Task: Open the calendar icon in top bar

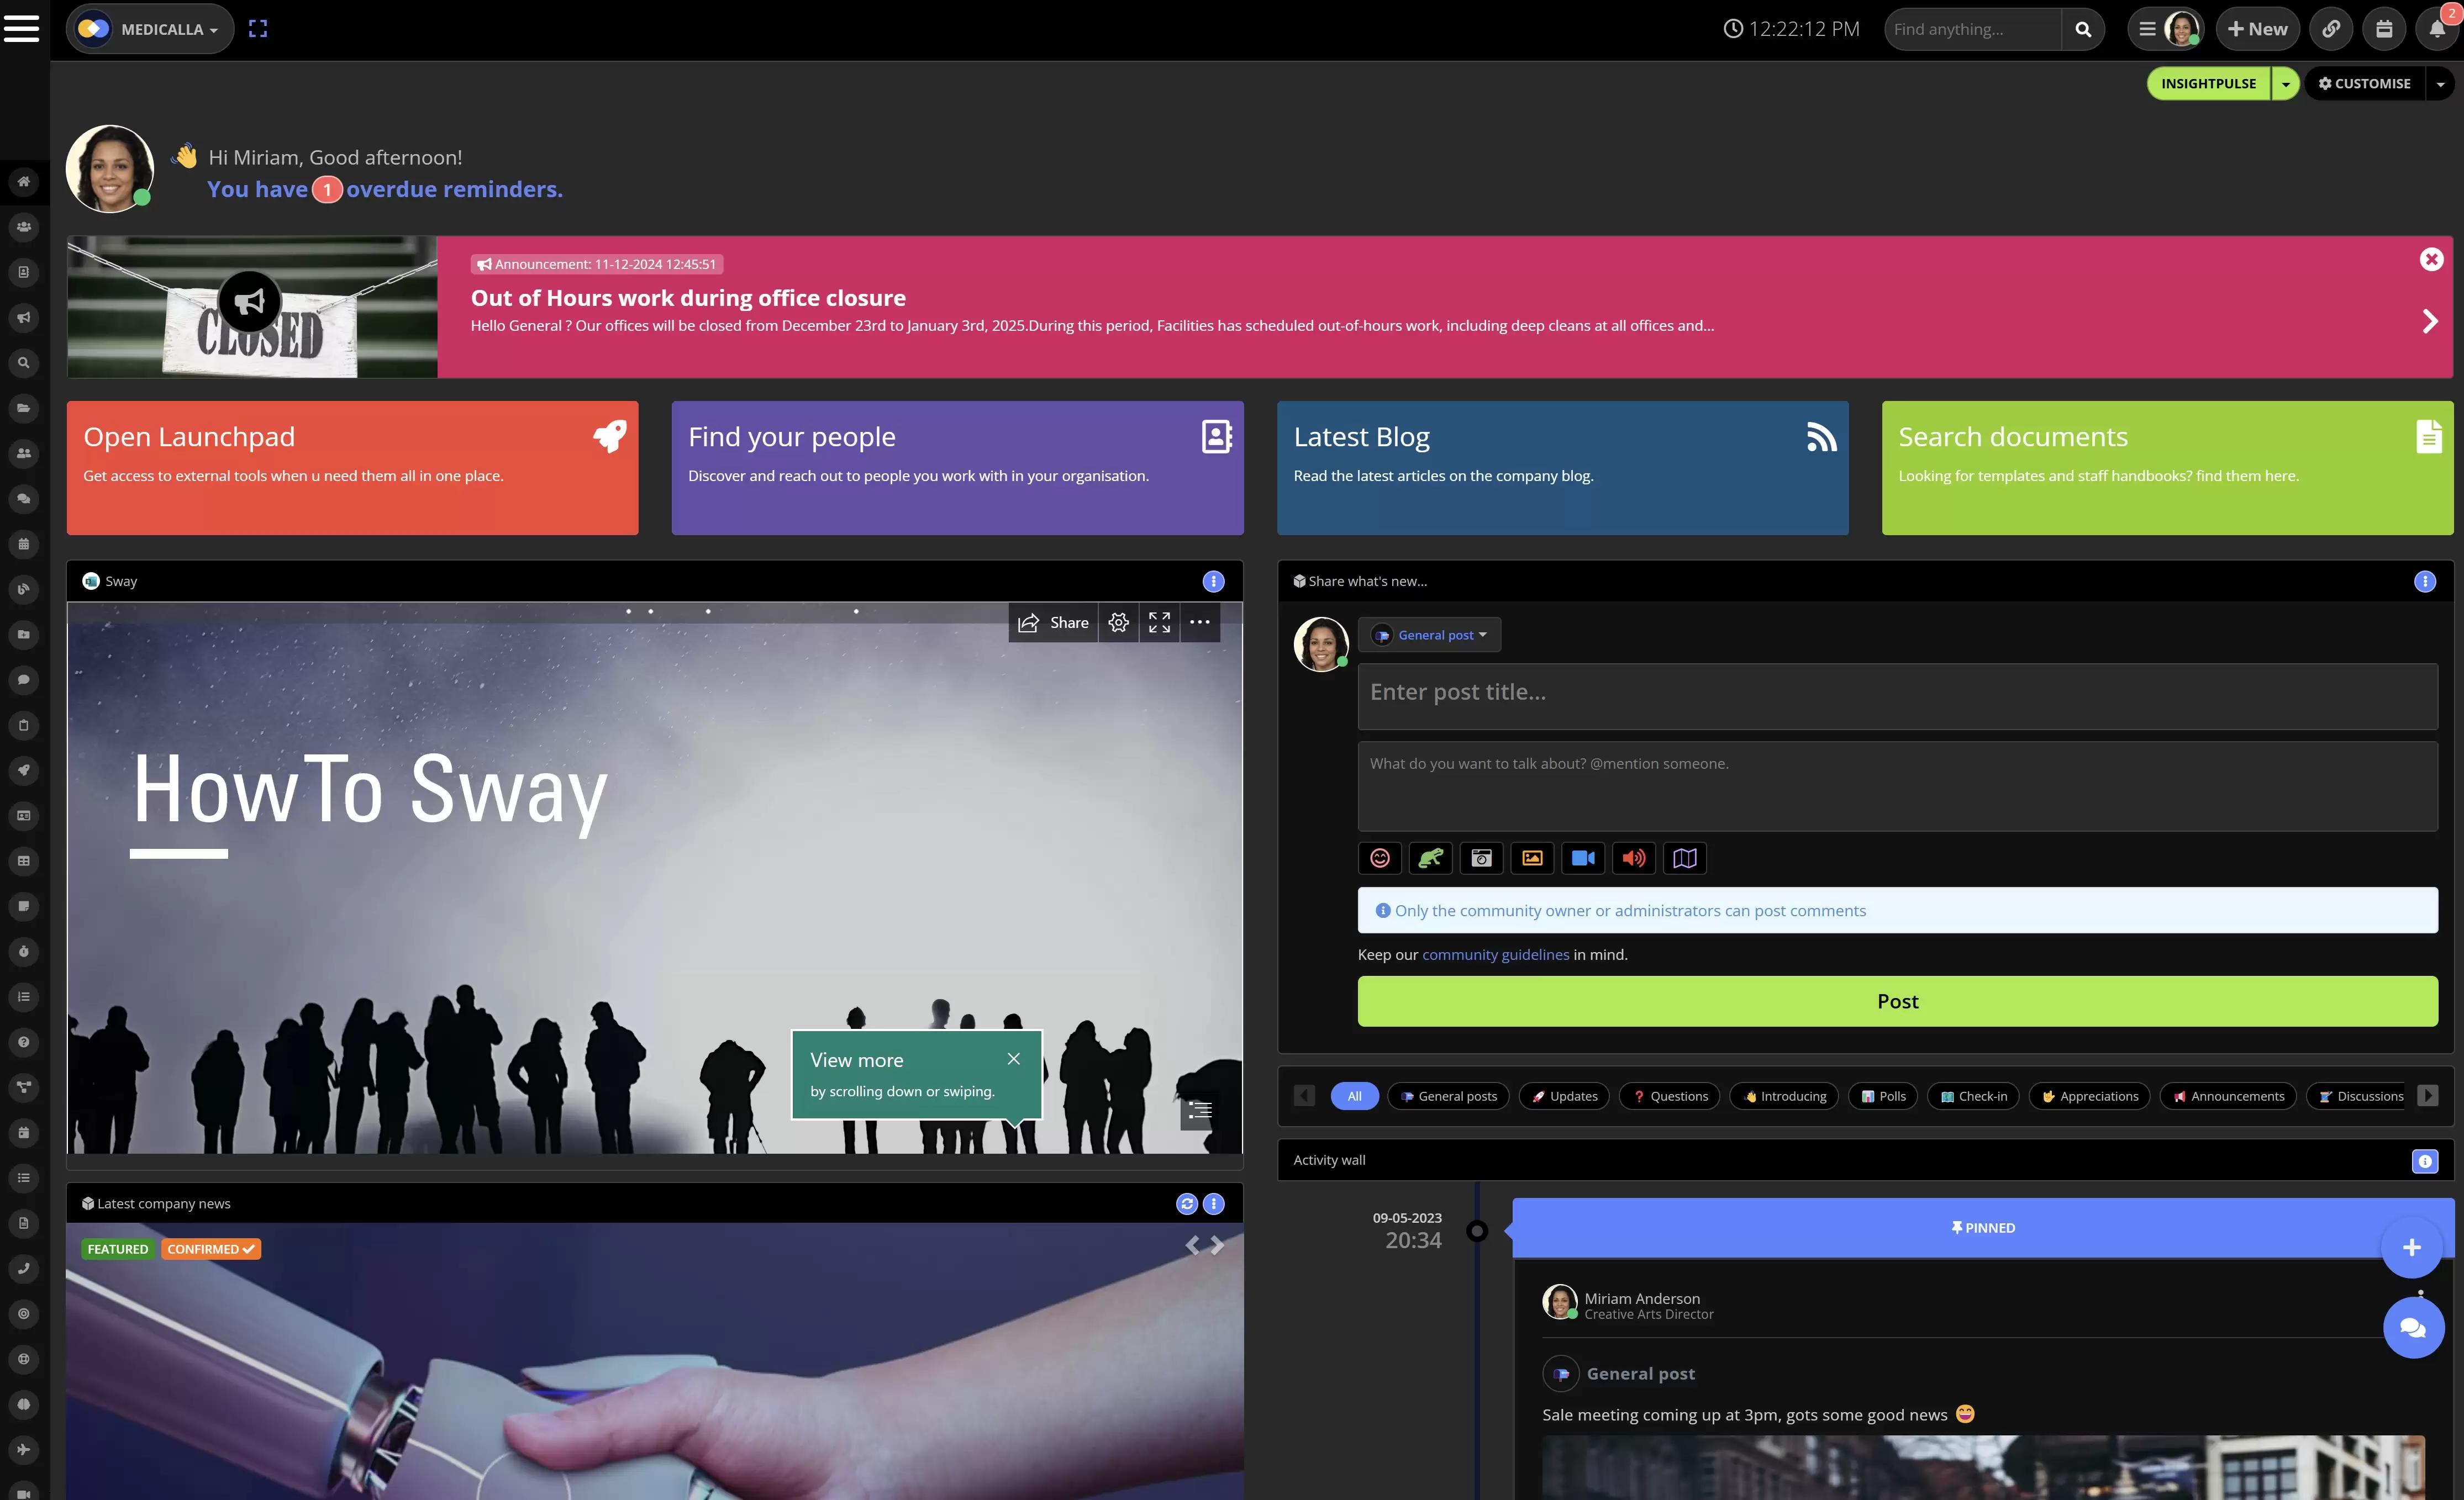Action: (x=2384, y=29)
